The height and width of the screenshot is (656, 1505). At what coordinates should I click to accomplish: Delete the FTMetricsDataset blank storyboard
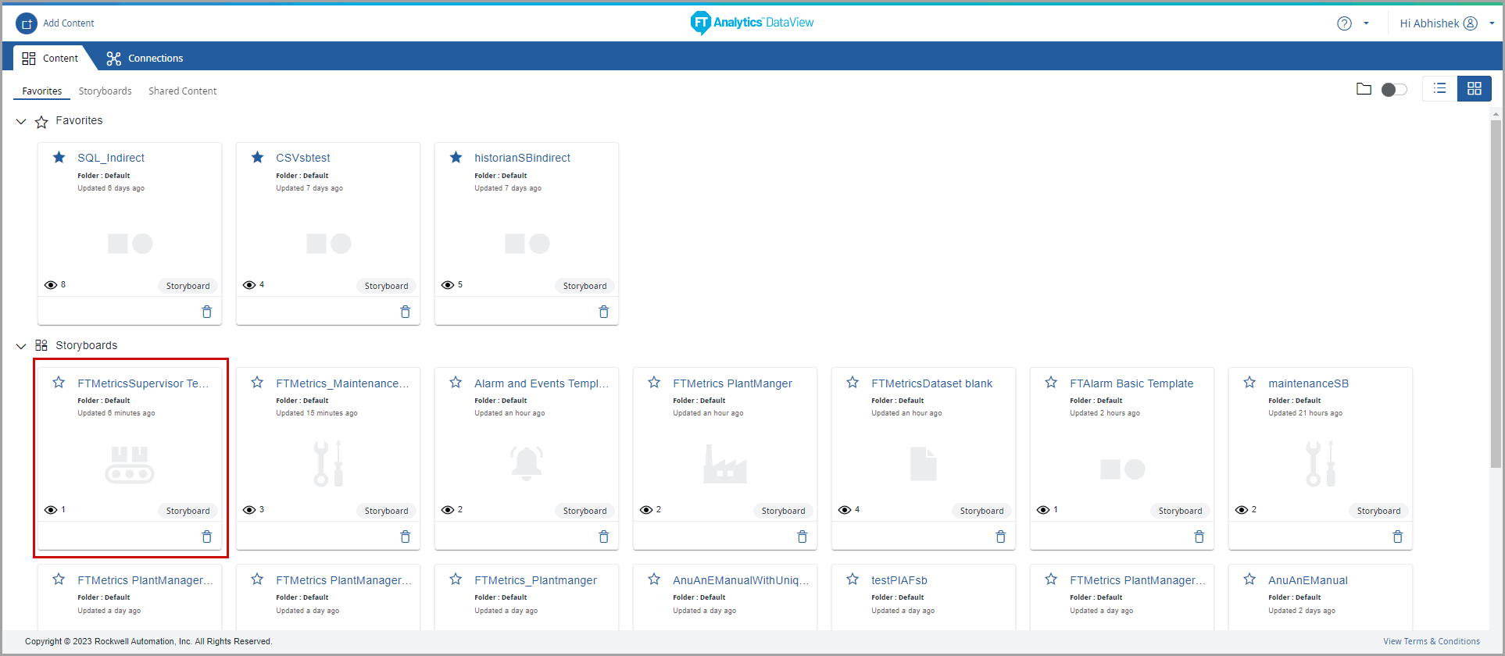click(1001, 537)
